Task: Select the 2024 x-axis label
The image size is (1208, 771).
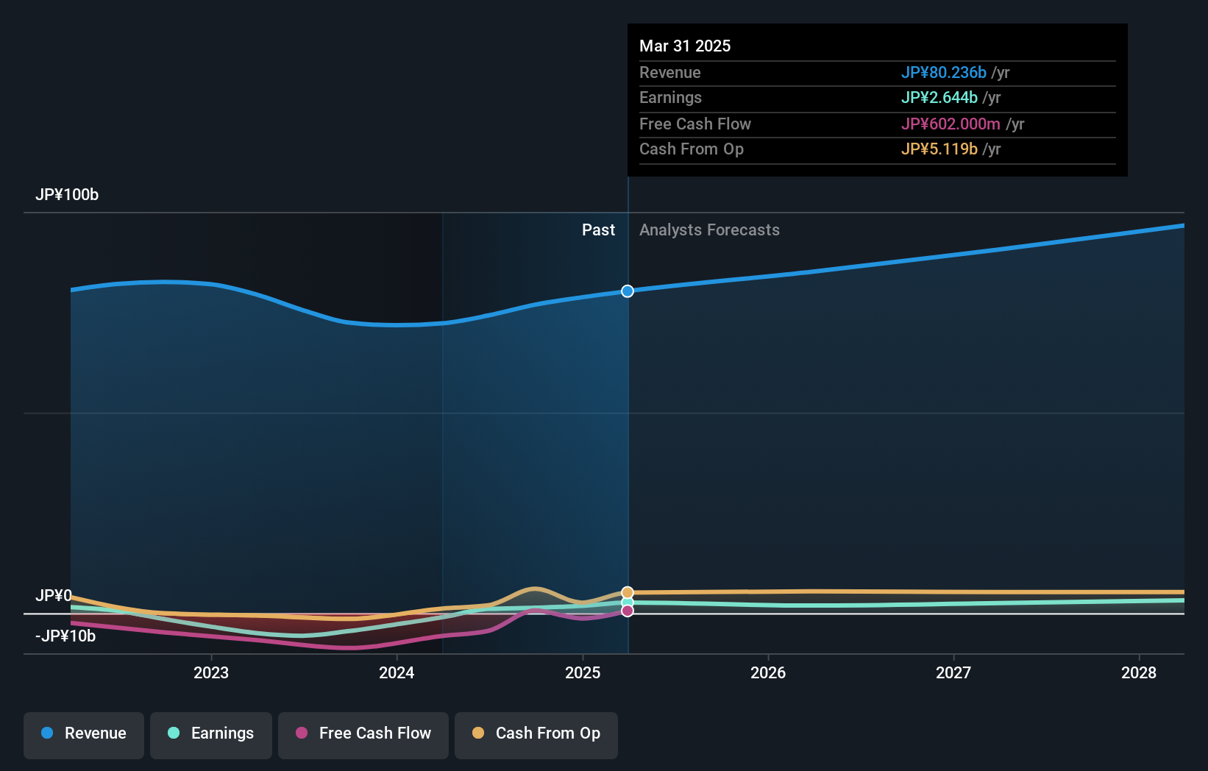Action: coord(397,672)
